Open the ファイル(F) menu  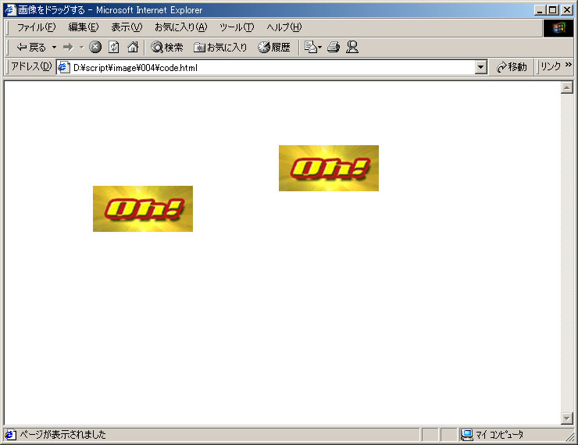(36, 27)
